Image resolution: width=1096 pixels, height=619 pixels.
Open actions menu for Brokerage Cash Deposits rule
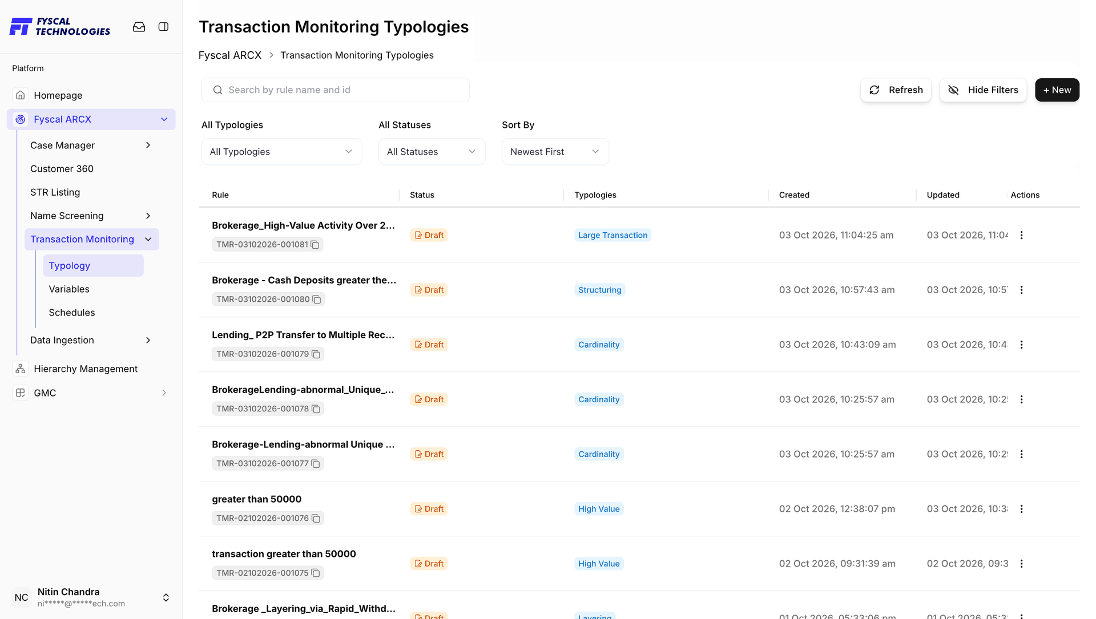tap(1021, 290)
